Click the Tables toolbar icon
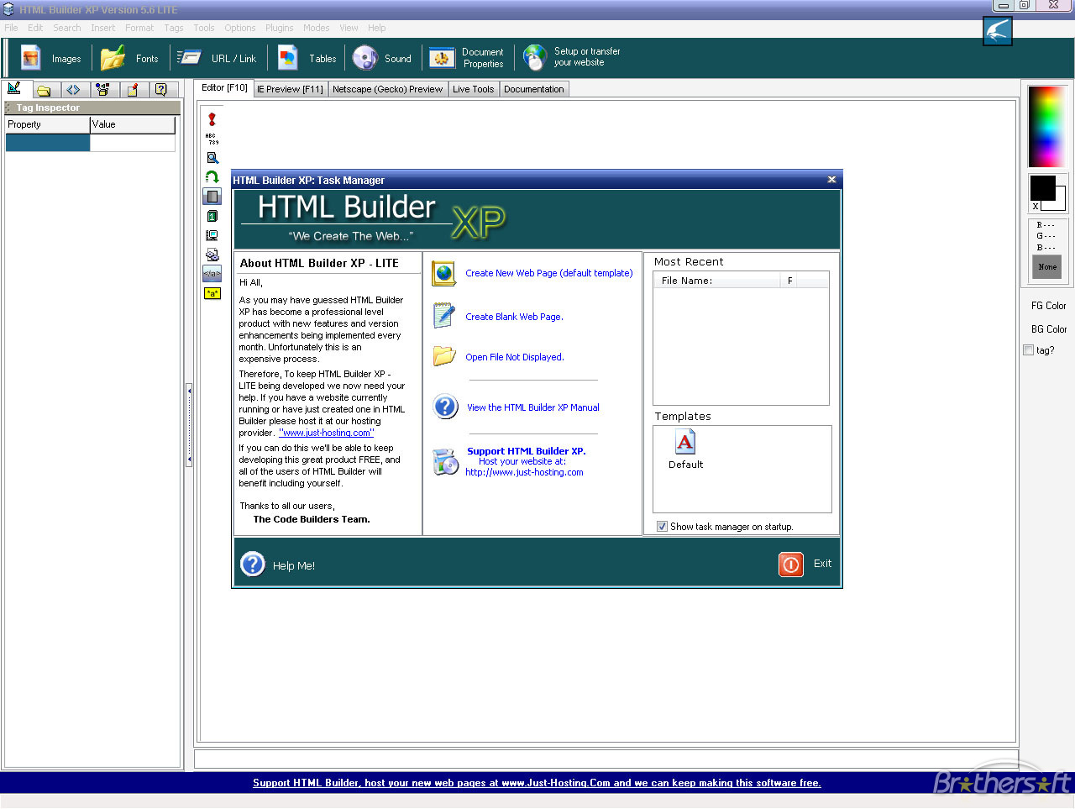 pyautogui.click(x=288, y=58)
